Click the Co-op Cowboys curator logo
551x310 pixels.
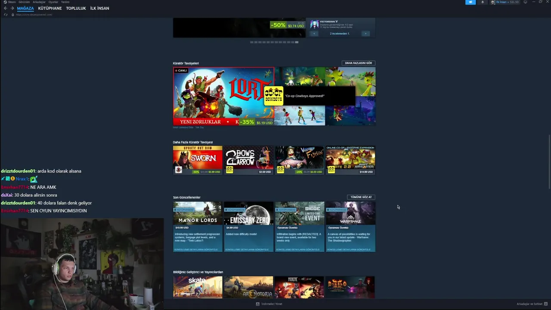tap(273, 96)
